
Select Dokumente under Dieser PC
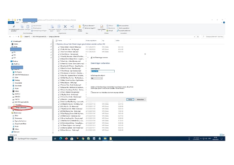17,83
